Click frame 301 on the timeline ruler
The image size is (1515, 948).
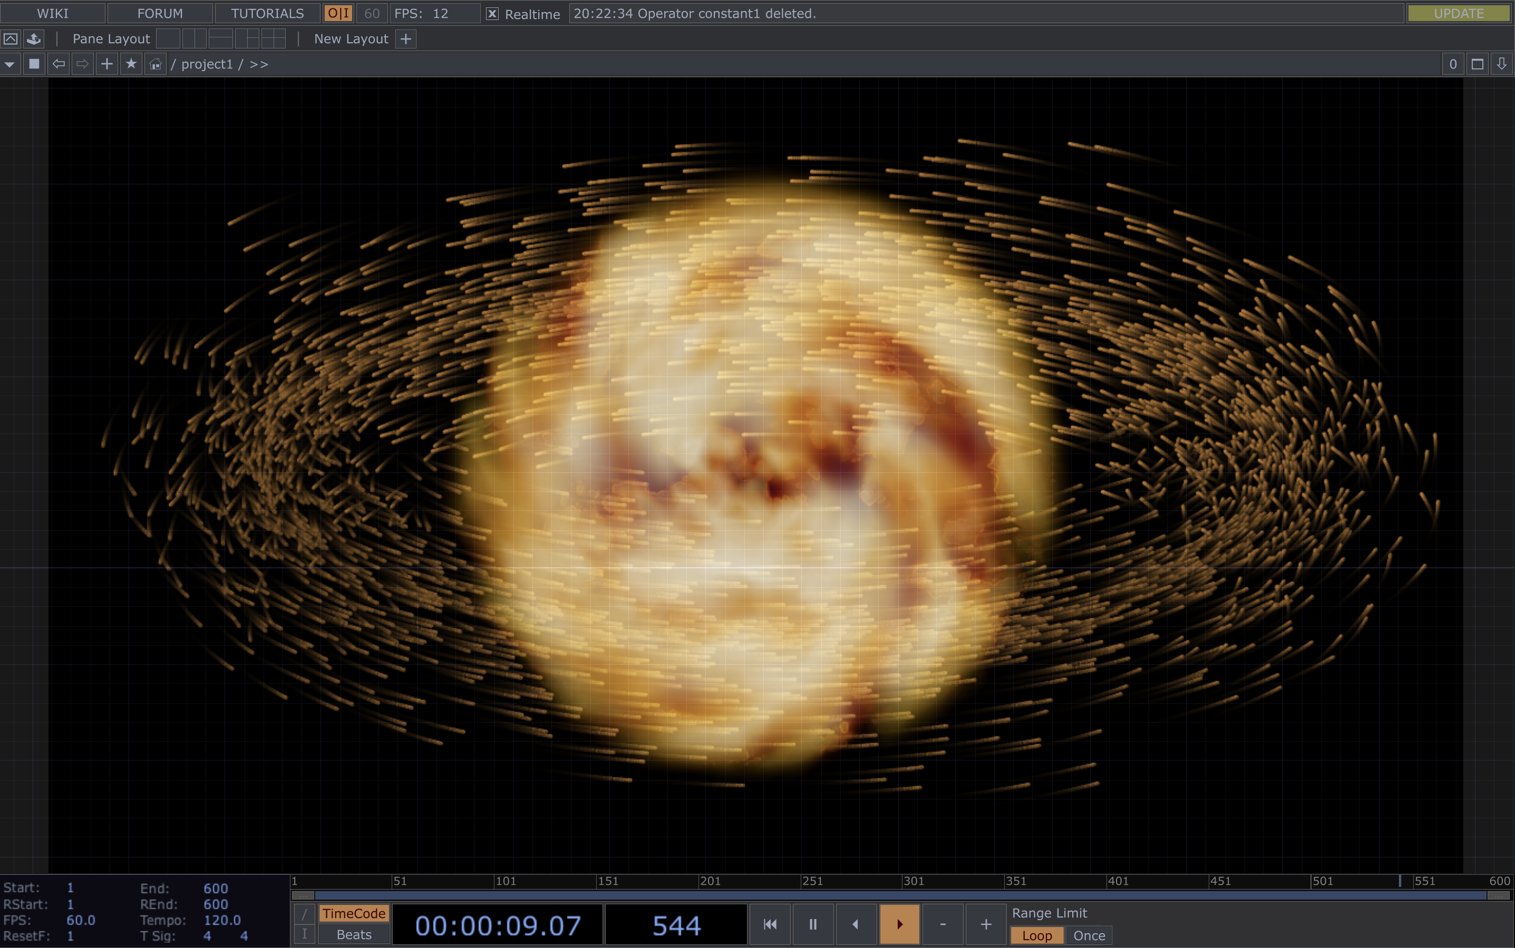(914, 881)
